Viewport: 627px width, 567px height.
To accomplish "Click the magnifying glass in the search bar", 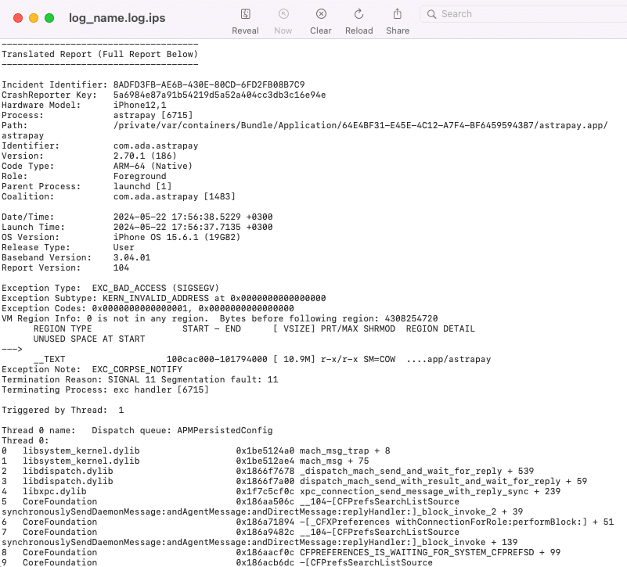I will tap(431, 13).
